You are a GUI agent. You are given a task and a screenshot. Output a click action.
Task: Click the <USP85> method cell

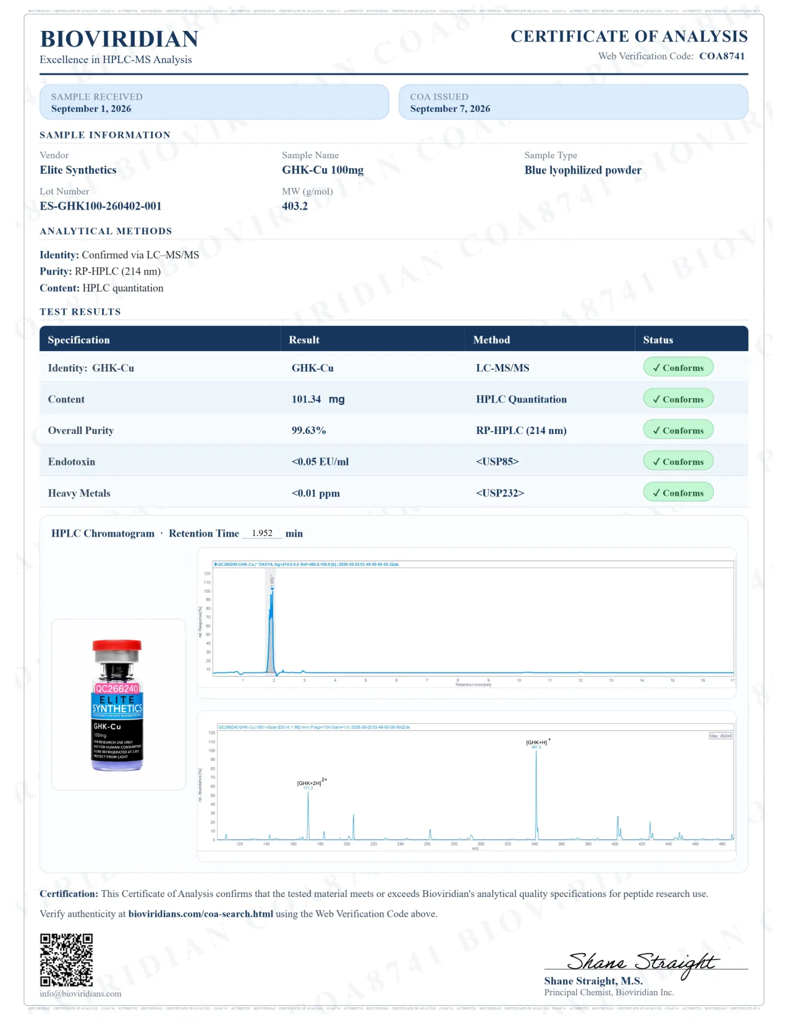tap(498, 462)
